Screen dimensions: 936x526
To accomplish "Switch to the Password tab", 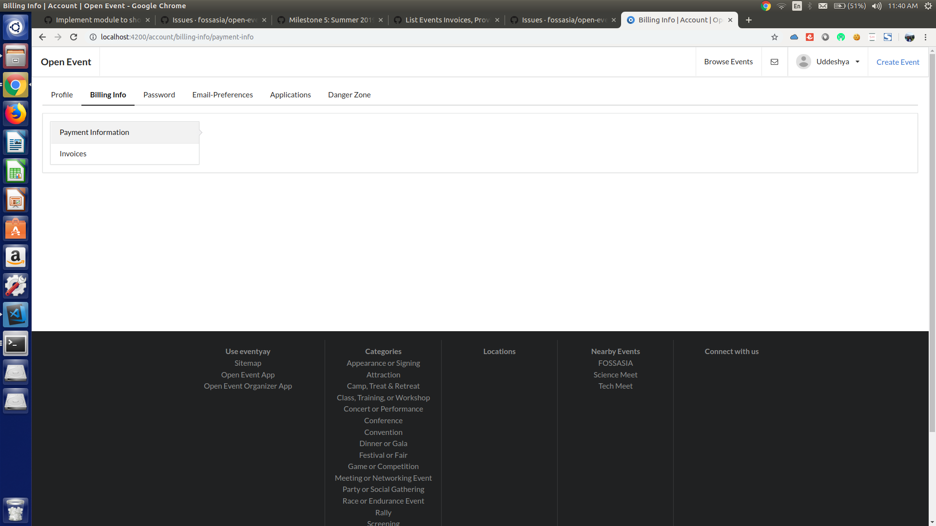I will point(159,94).
